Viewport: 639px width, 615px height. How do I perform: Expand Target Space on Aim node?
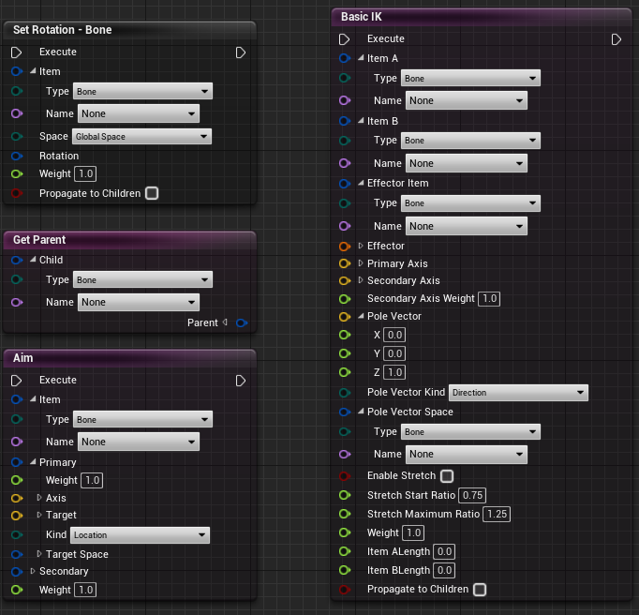coord(39,554)
